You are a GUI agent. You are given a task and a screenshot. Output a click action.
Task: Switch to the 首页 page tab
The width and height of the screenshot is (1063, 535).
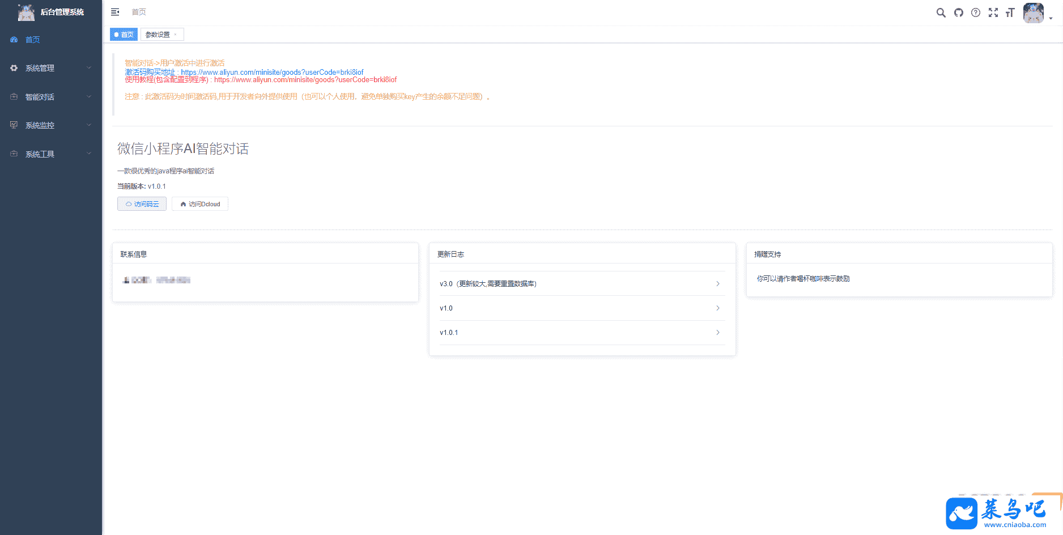coord(124,35)
